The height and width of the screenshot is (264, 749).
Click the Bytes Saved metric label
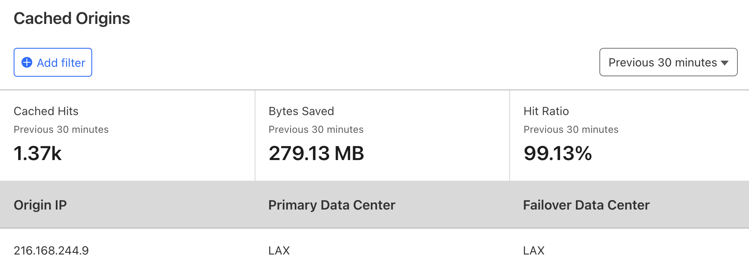[x=301, y=111]
